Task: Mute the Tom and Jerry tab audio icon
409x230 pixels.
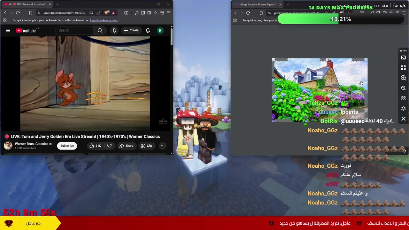Action: (10, 4)
